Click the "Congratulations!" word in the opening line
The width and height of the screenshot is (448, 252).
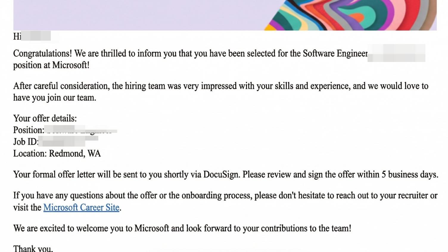point(42,54)
